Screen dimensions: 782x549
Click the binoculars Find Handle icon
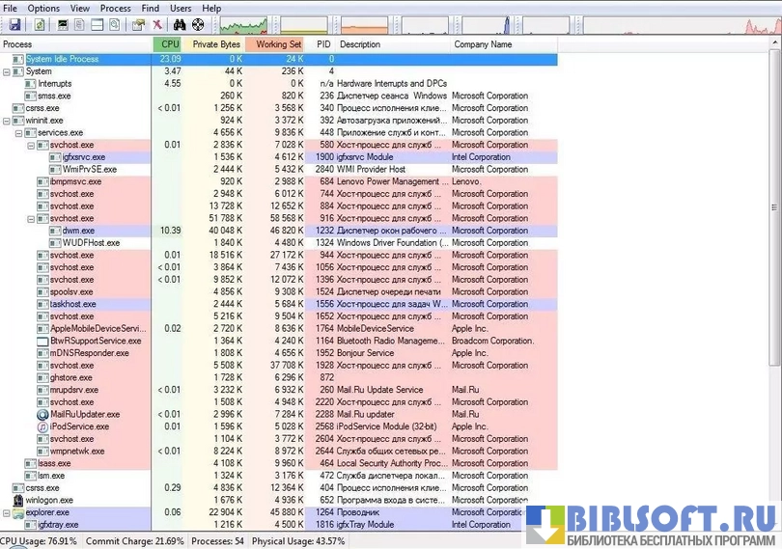pyautogui.click(x=180, y=25)
